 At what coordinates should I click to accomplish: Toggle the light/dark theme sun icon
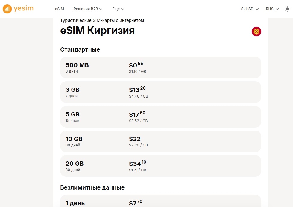(287, 9)
